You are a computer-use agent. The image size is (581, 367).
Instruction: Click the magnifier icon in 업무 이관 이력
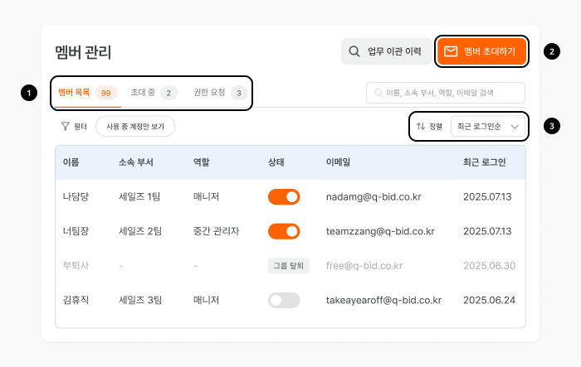click(x=354, y=51)
